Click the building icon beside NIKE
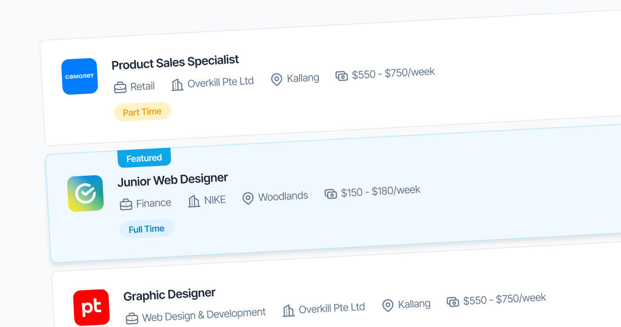Screen dimensions: 621x327 tap(194, 201)
